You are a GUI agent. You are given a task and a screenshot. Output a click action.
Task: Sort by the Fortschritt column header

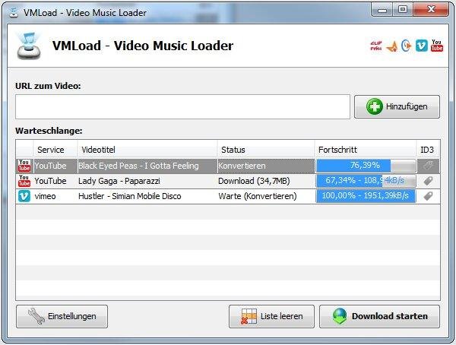[366, 150]
